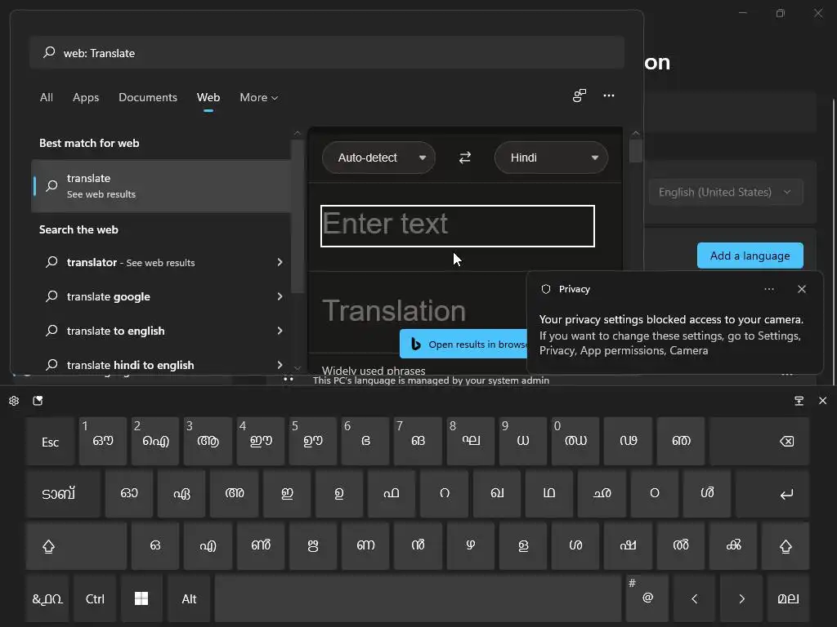Click the Widely used phrases text
837x627 pixels.
(374, 370)
